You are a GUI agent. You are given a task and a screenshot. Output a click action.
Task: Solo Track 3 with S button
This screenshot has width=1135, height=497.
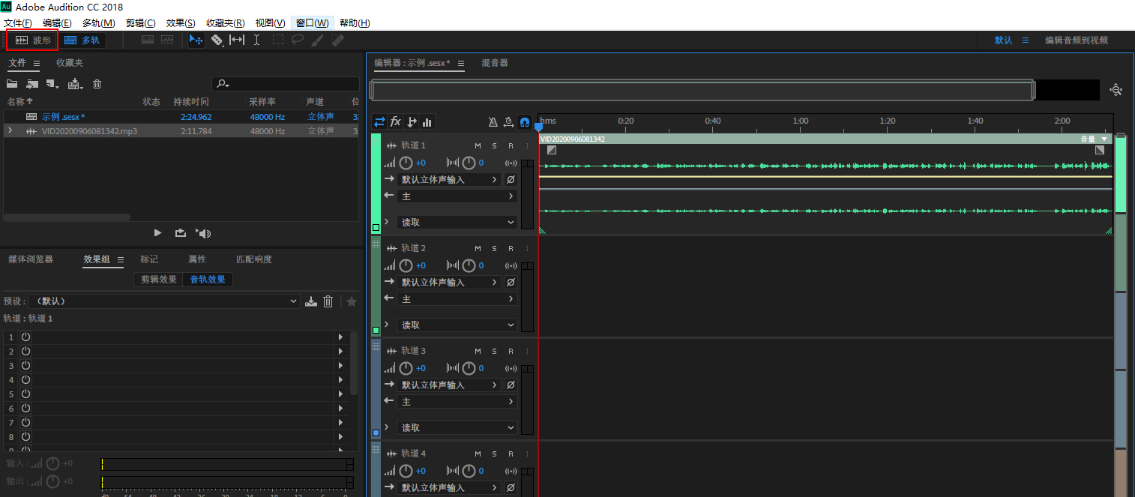coord(494,350)
